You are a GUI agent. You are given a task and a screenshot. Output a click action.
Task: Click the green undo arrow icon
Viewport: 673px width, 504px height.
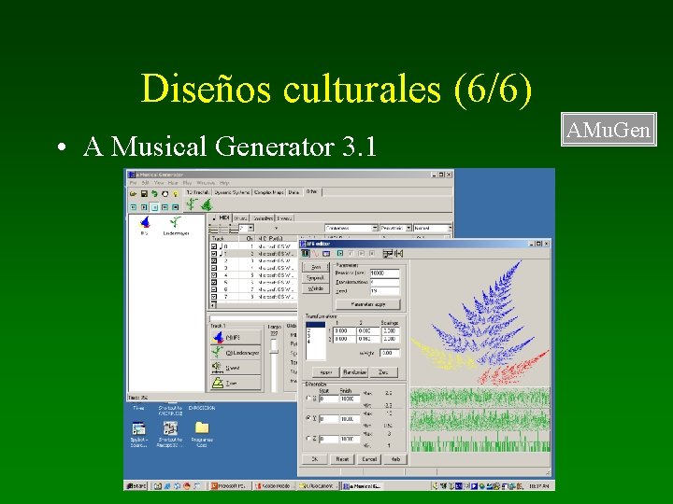(154, 194)
